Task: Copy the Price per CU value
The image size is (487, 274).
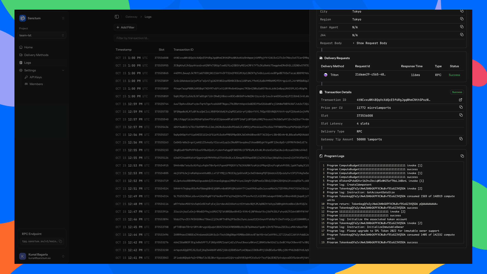Action: click(461, 107)
